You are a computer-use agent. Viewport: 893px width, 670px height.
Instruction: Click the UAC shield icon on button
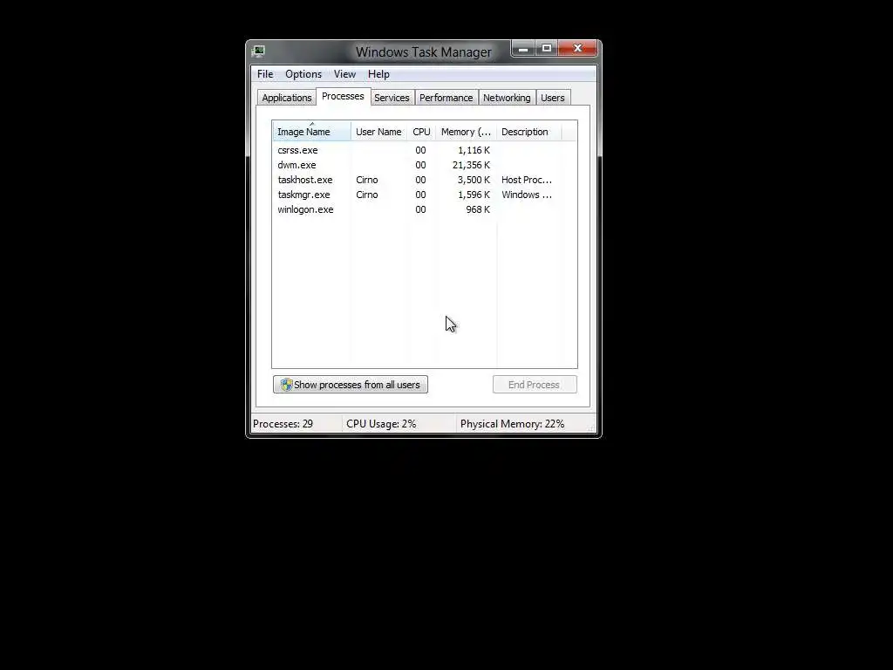[x=286, y=385]
